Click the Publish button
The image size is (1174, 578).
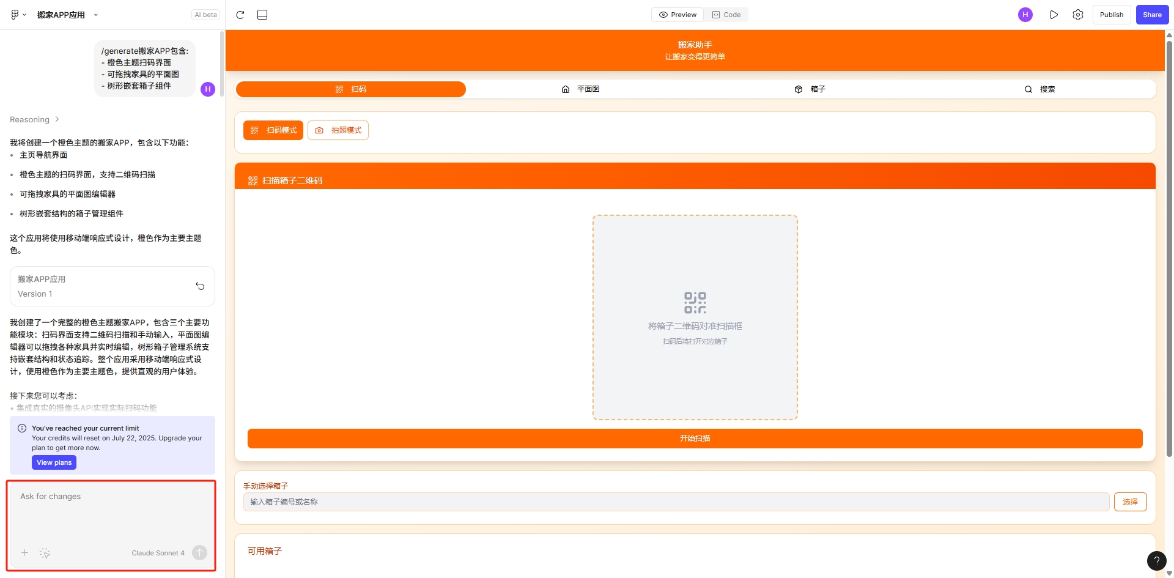[x=1112, y=15]
